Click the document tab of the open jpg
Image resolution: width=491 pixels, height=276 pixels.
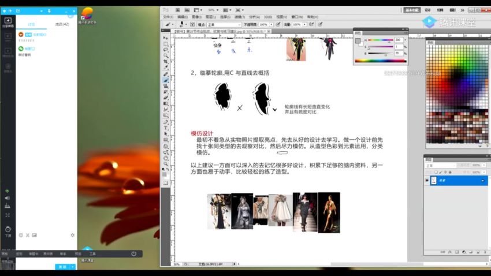tap(220, 31)
